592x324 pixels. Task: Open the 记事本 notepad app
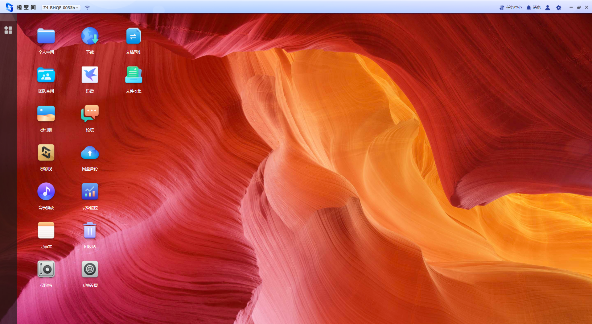pyautogui.click(x=46, y=231)
